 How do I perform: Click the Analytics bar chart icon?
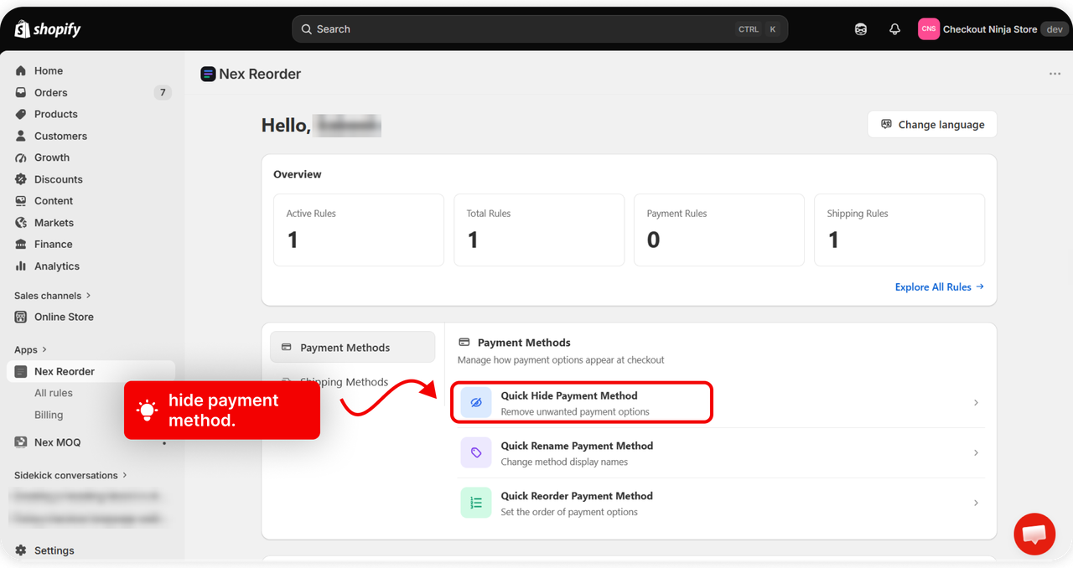pos(21,267)
